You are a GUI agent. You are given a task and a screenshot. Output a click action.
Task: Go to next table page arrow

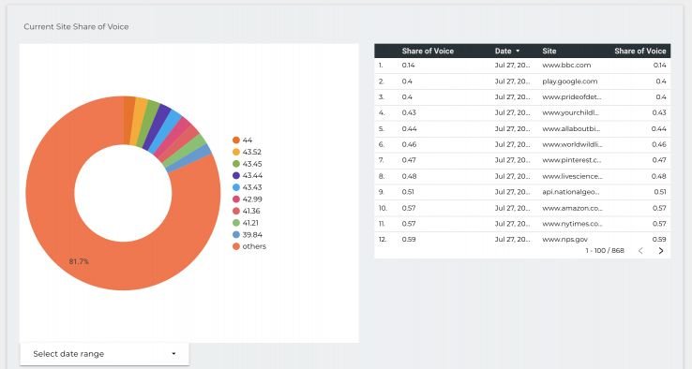tap(661, 251)
